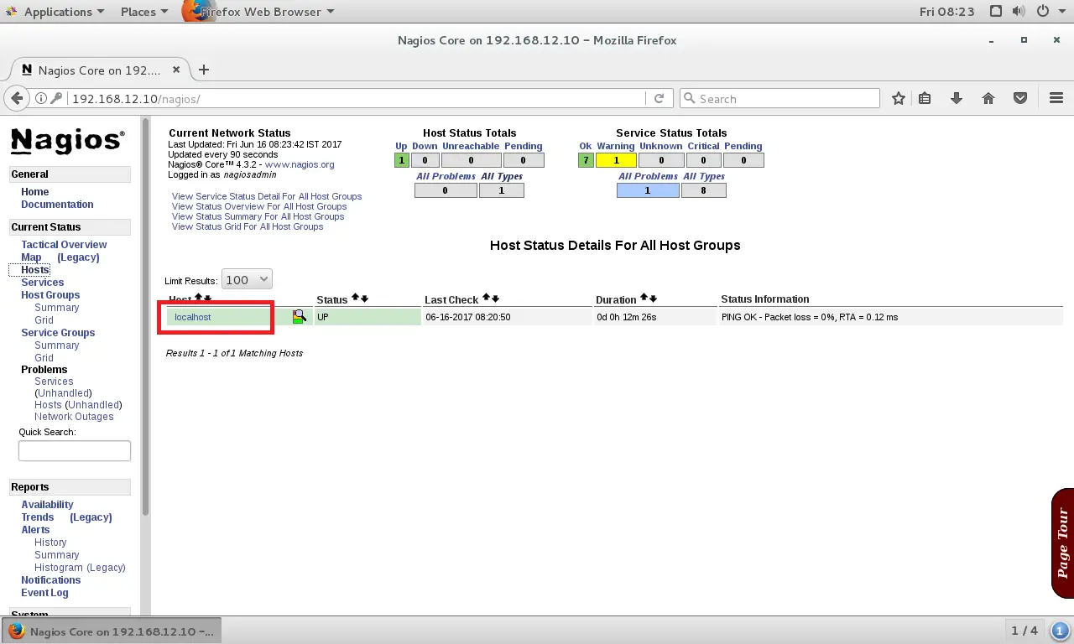Image resolution: width=1074 pixels, height=644 pixels.
Task: Open Firefox downloads with the arrow icon
Action: [x=957, y=97]
